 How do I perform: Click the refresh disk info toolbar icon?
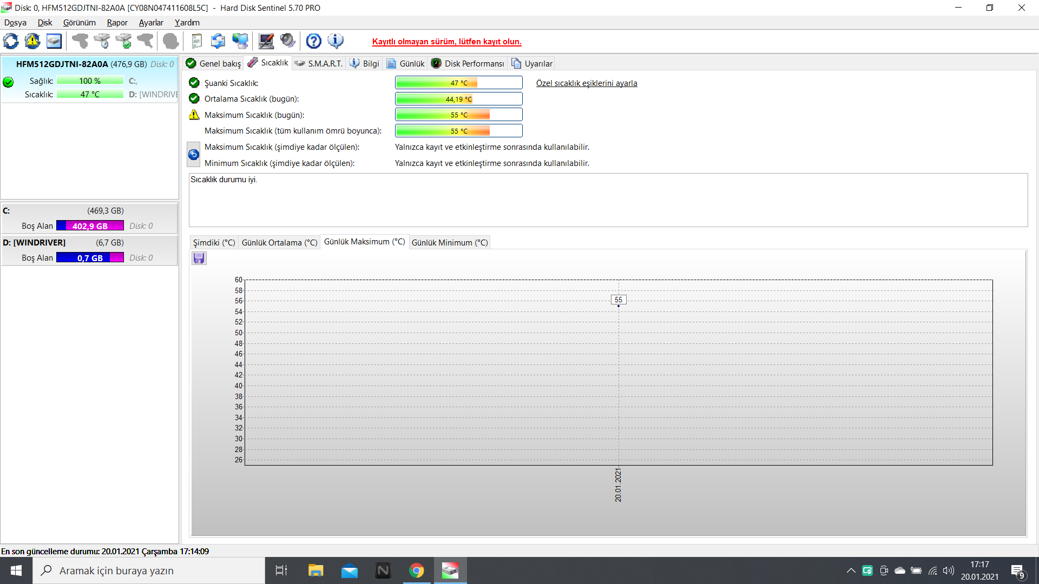tap(11, 41)
